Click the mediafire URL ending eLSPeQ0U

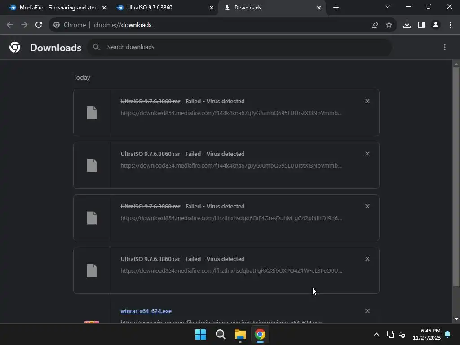[x=231, y=270]
